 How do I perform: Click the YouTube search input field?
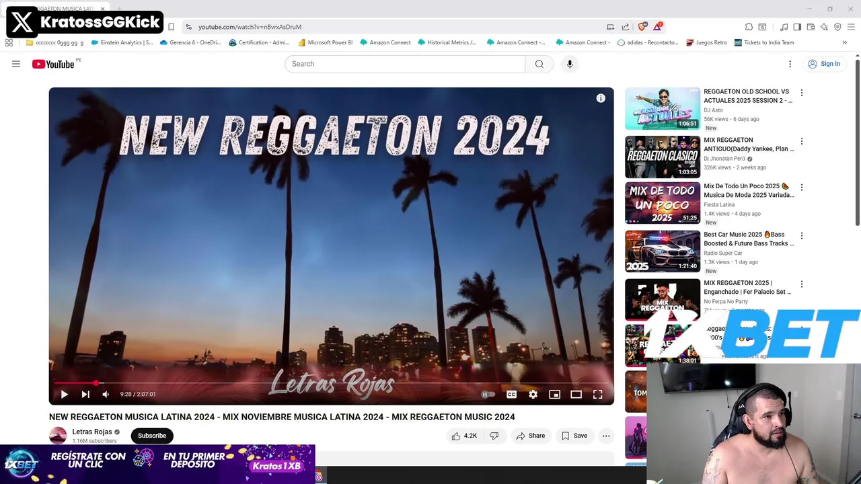tap(405, 64)
